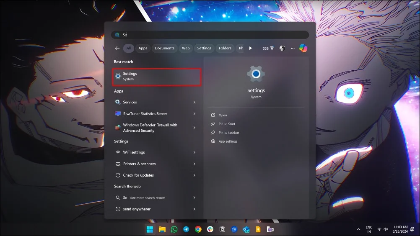The width and height of the screenshot is (420, 236).
Task: Click the muted volume tray icon
Action: click(386, 229)
